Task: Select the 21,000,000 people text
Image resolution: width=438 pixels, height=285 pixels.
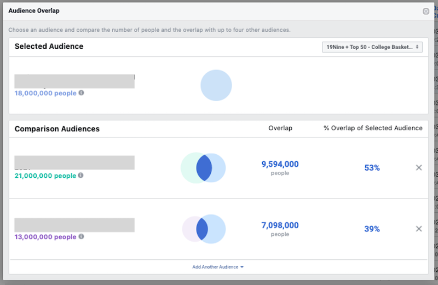Action: [x=45, y=176]
